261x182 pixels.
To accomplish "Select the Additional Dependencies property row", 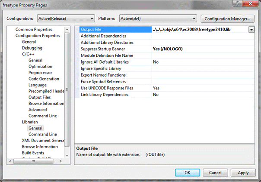I will click(103, 36).
